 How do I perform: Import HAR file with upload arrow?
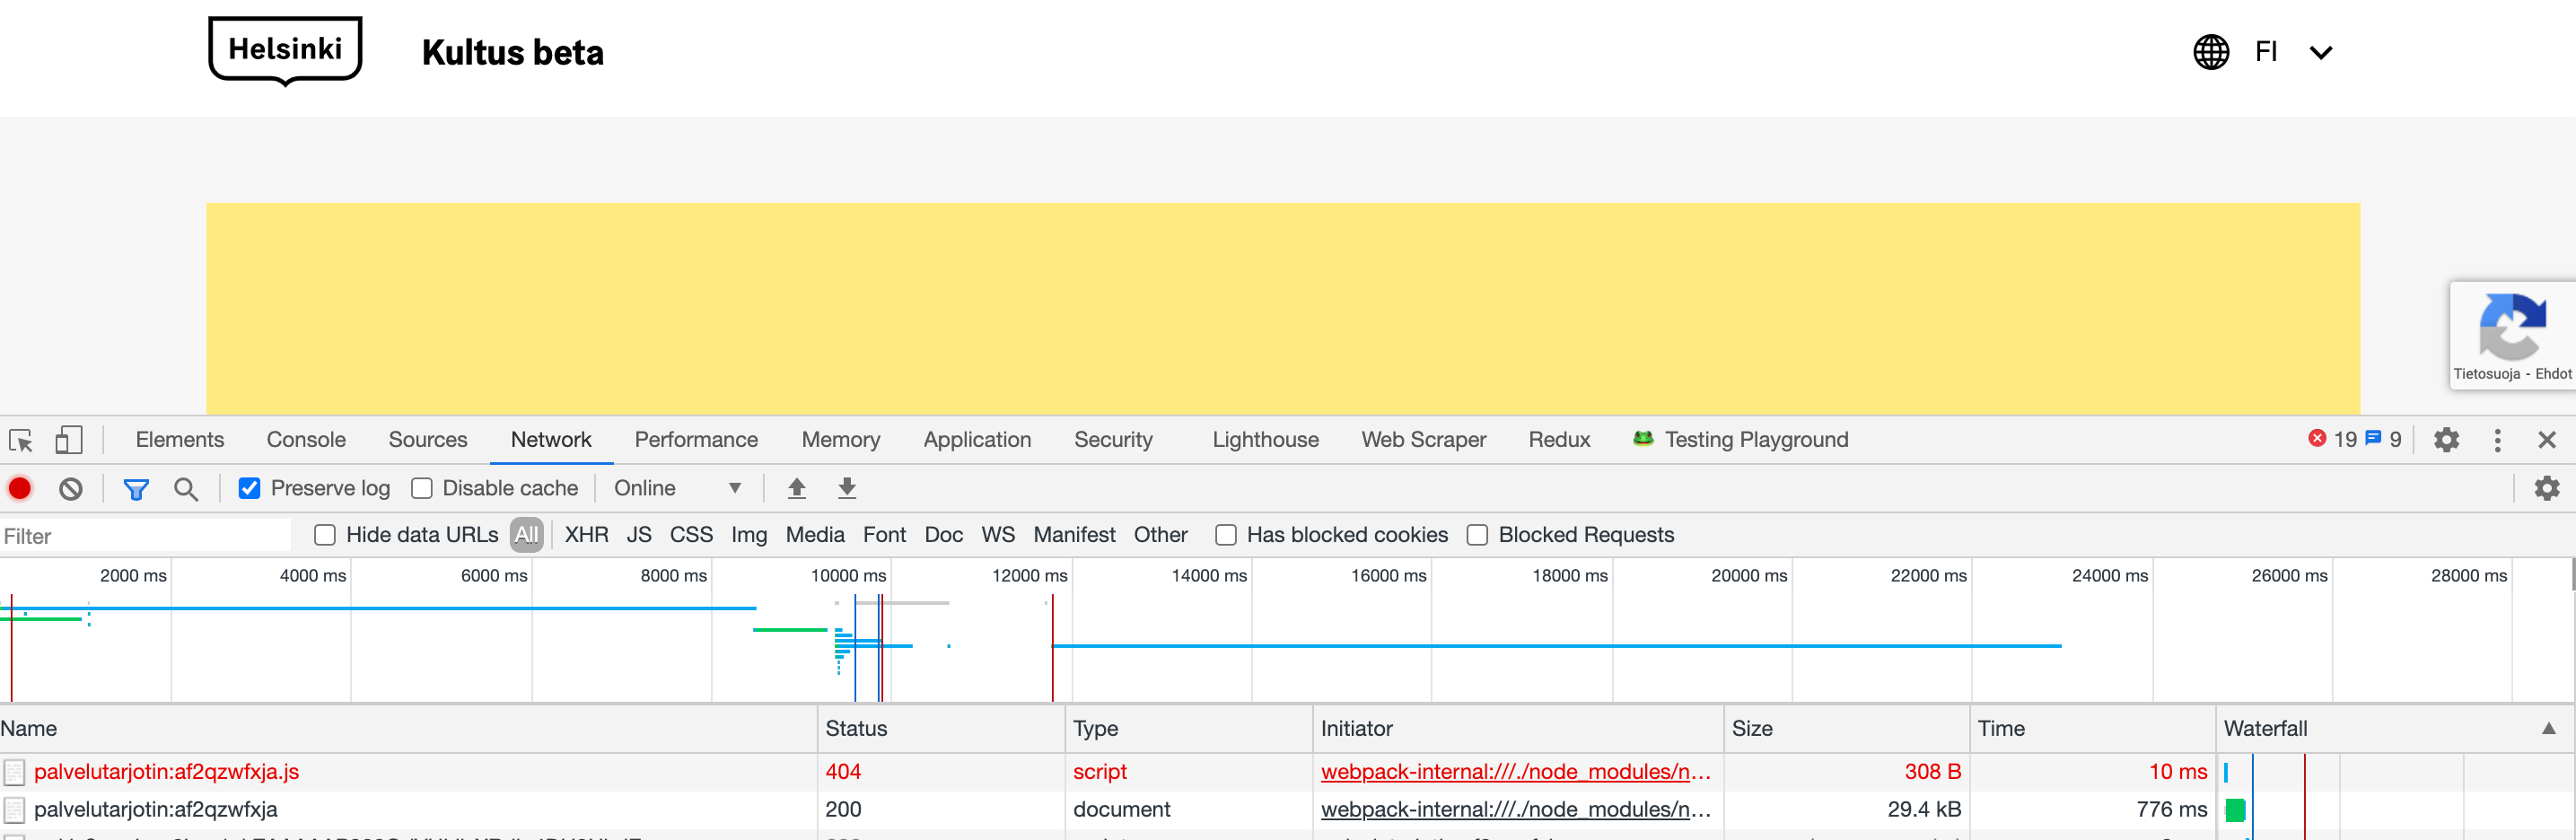(796, 488)
